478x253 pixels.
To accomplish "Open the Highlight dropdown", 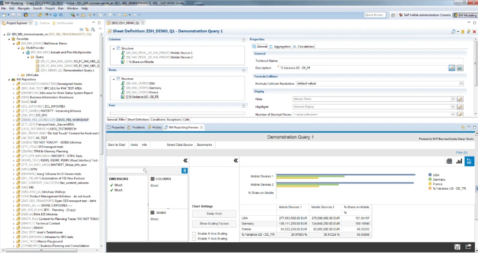I will pyautogui.click(x=453, y=107).
